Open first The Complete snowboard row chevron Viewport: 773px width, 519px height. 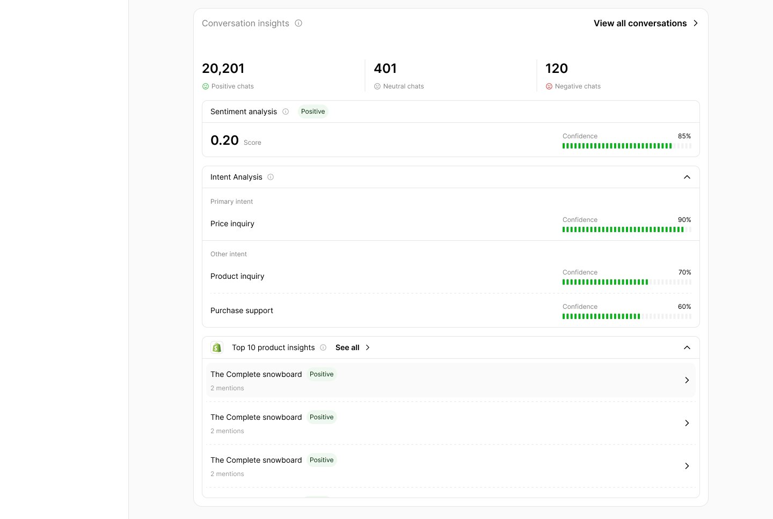click(687, 380)
